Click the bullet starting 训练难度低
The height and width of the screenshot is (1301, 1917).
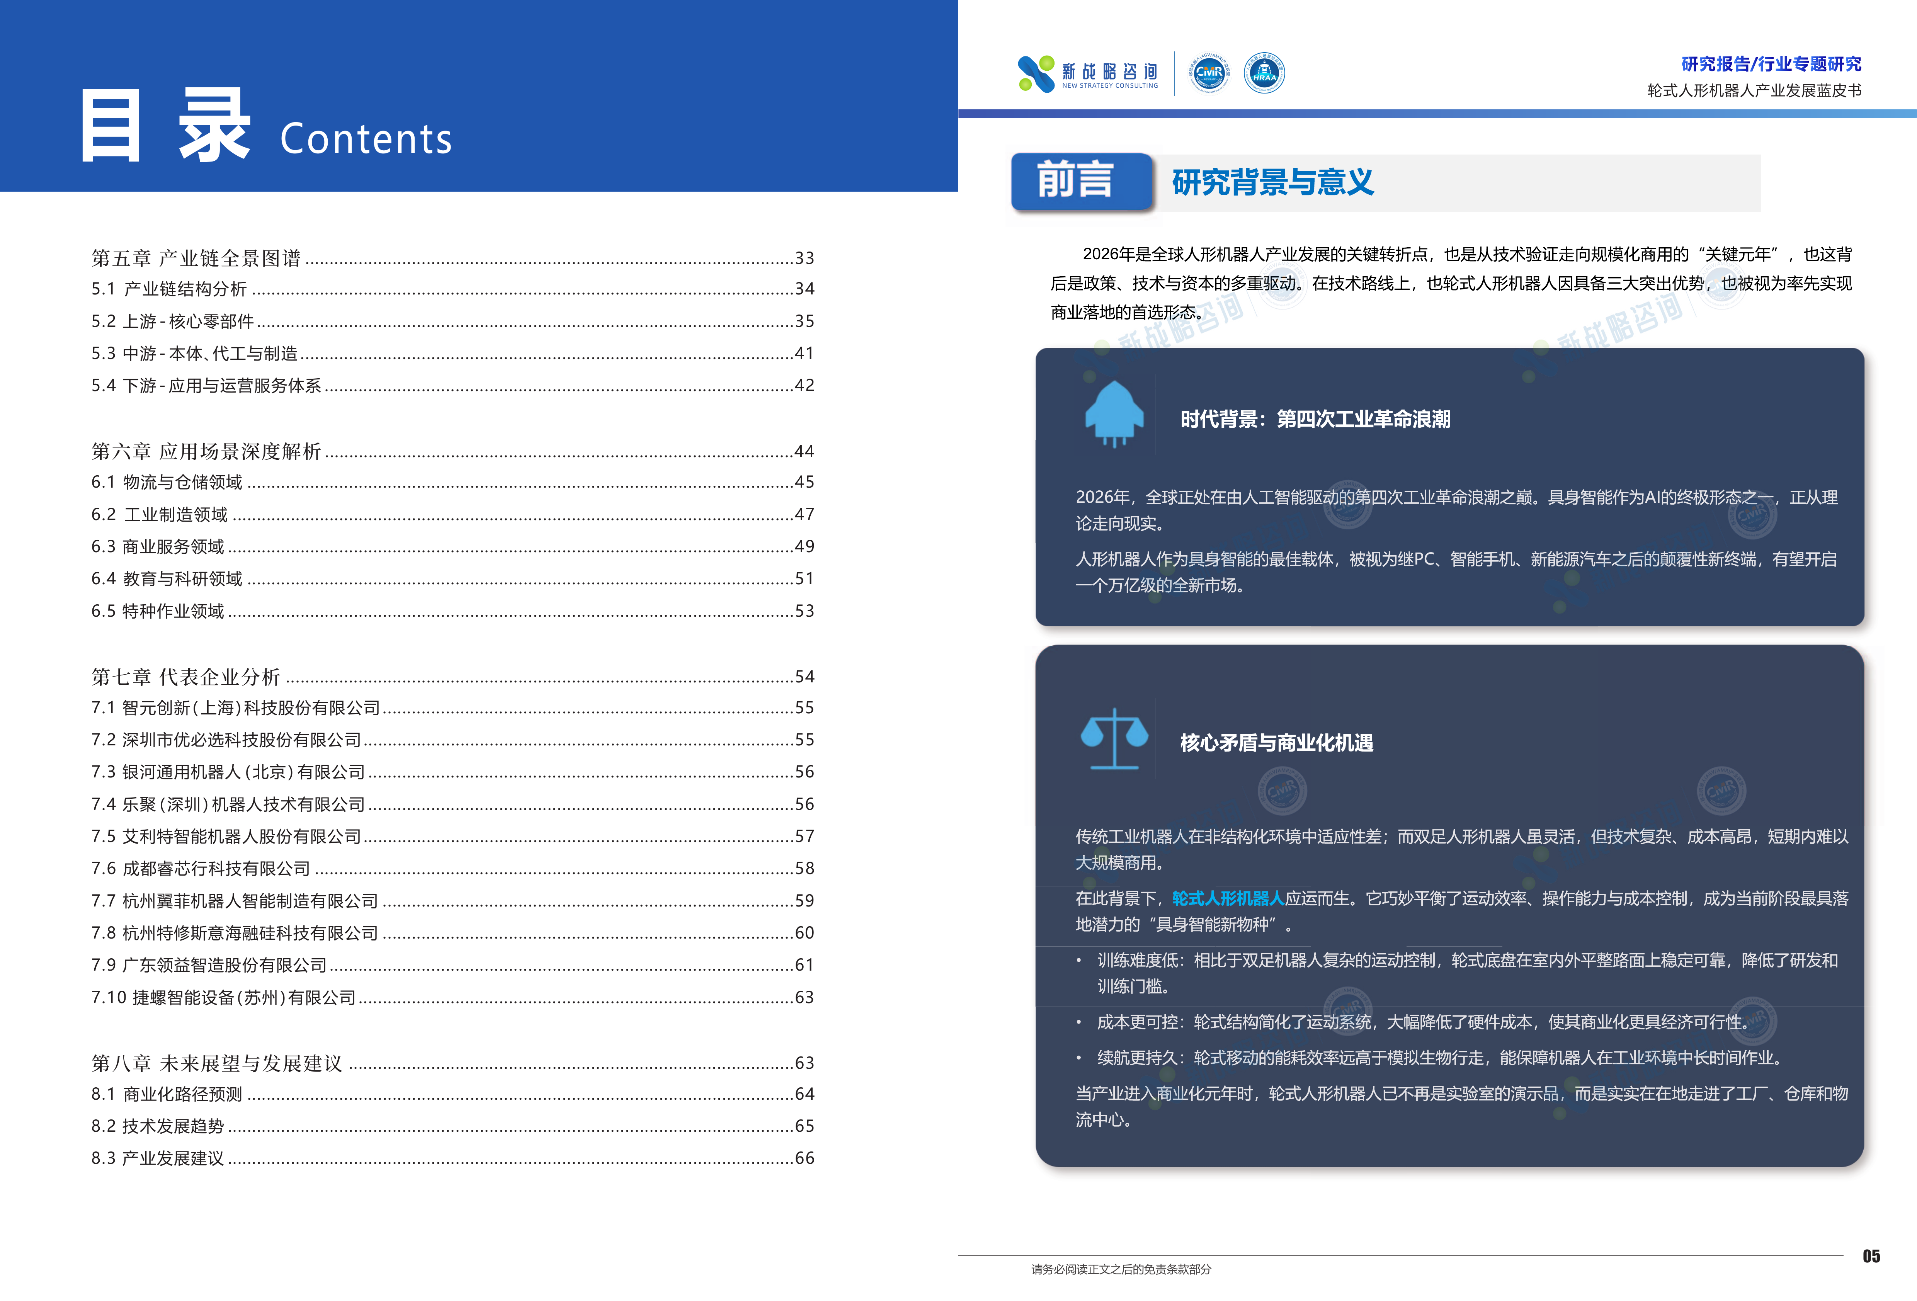[x=1458, y=973]
